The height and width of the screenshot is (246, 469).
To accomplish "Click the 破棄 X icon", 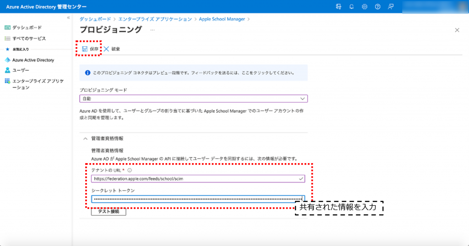I will tap(106, 49).
